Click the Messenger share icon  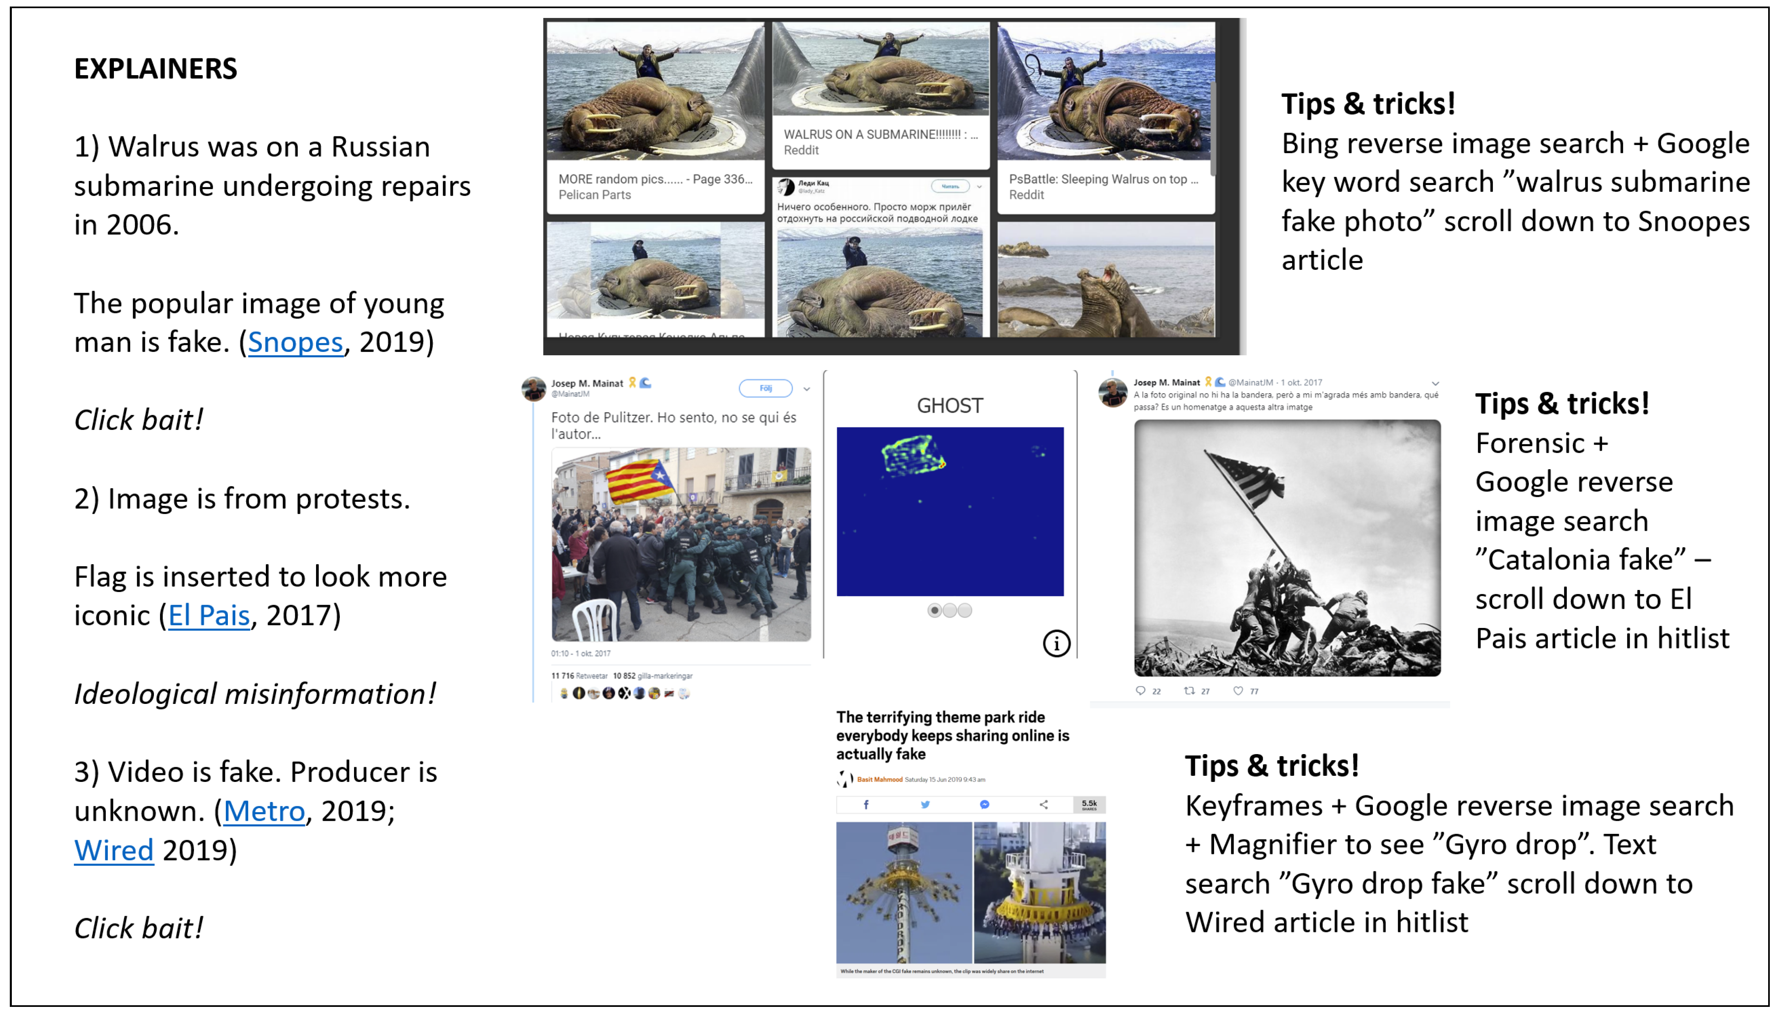[x=984, y=804]
